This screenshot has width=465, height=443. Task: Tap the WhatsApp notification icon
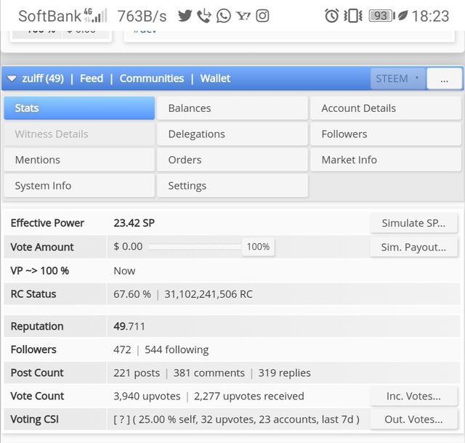click(223, 16)
